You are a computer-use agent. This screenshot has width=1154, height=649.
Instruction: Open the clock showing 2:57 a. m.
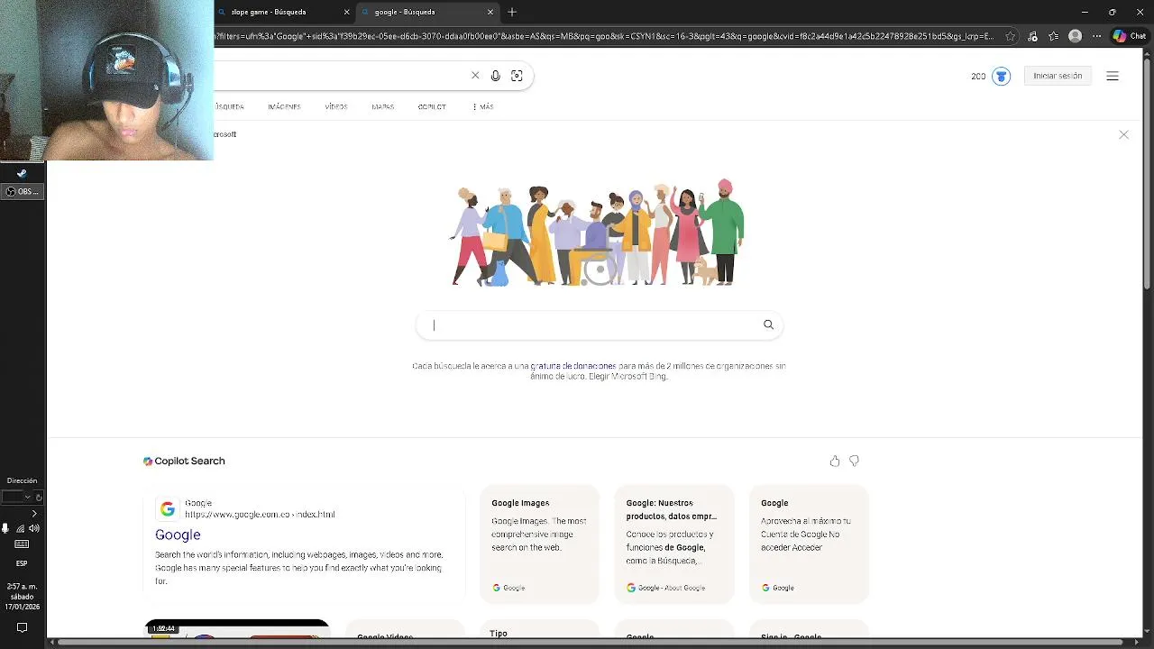tap(22, 596)
